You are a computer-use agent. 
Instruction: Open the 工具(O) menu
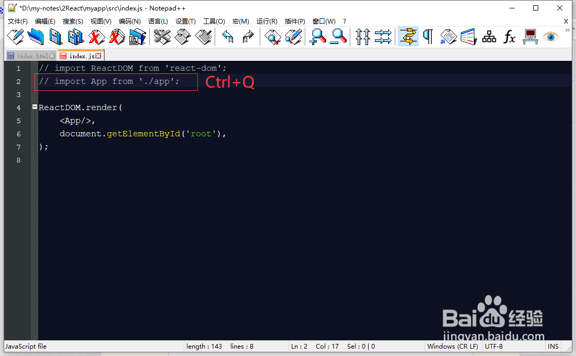214,21
